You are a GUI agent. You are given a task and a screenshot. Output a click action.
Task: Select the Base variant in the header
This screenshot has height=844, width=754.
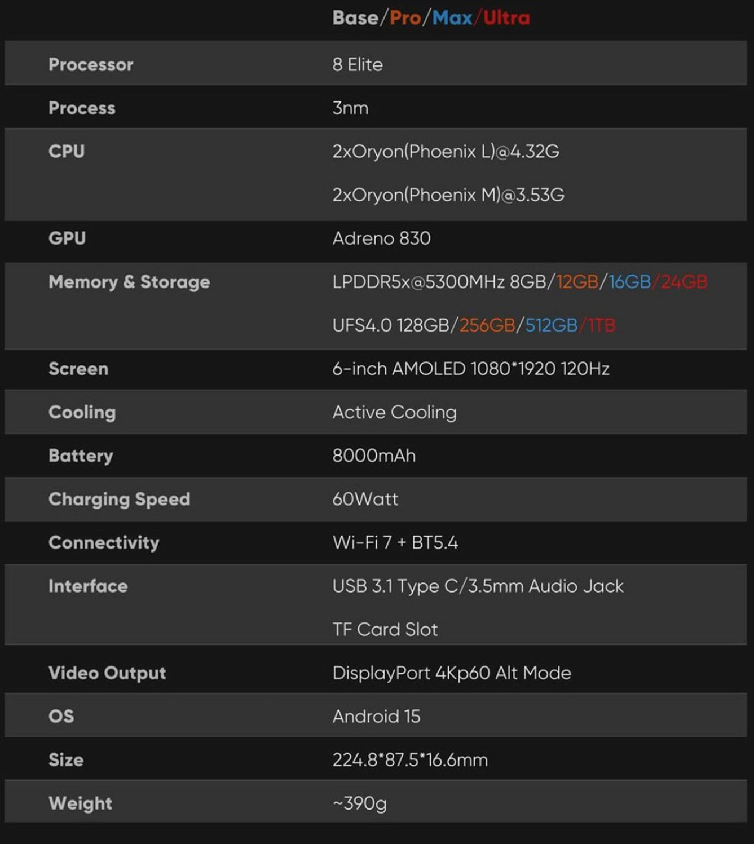coord(355,18)
